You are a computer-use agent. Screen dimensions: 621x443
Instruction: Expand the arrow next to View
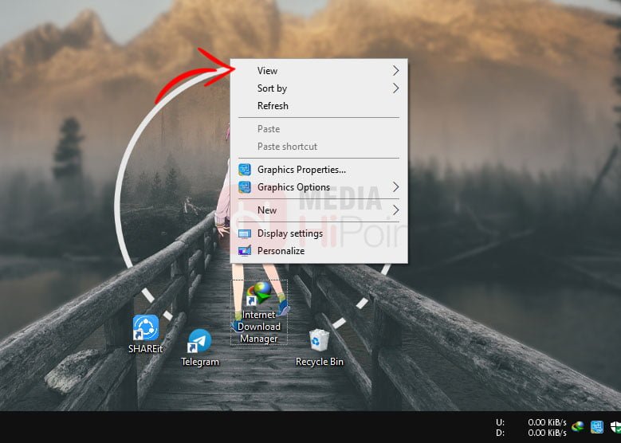[395, 70]
